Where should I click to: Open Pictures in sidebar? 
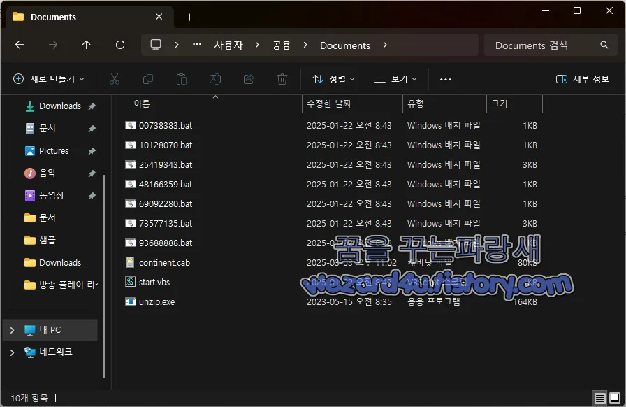point(47,151)
